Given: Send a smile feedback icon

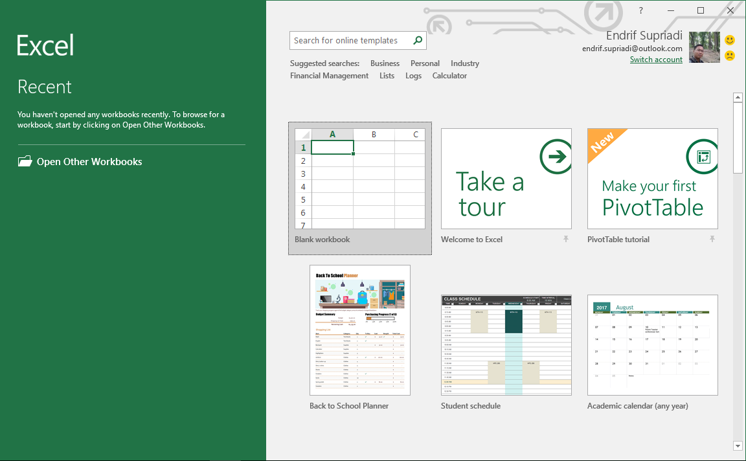Looking at the screenshot, I should (x=729, y=40).
